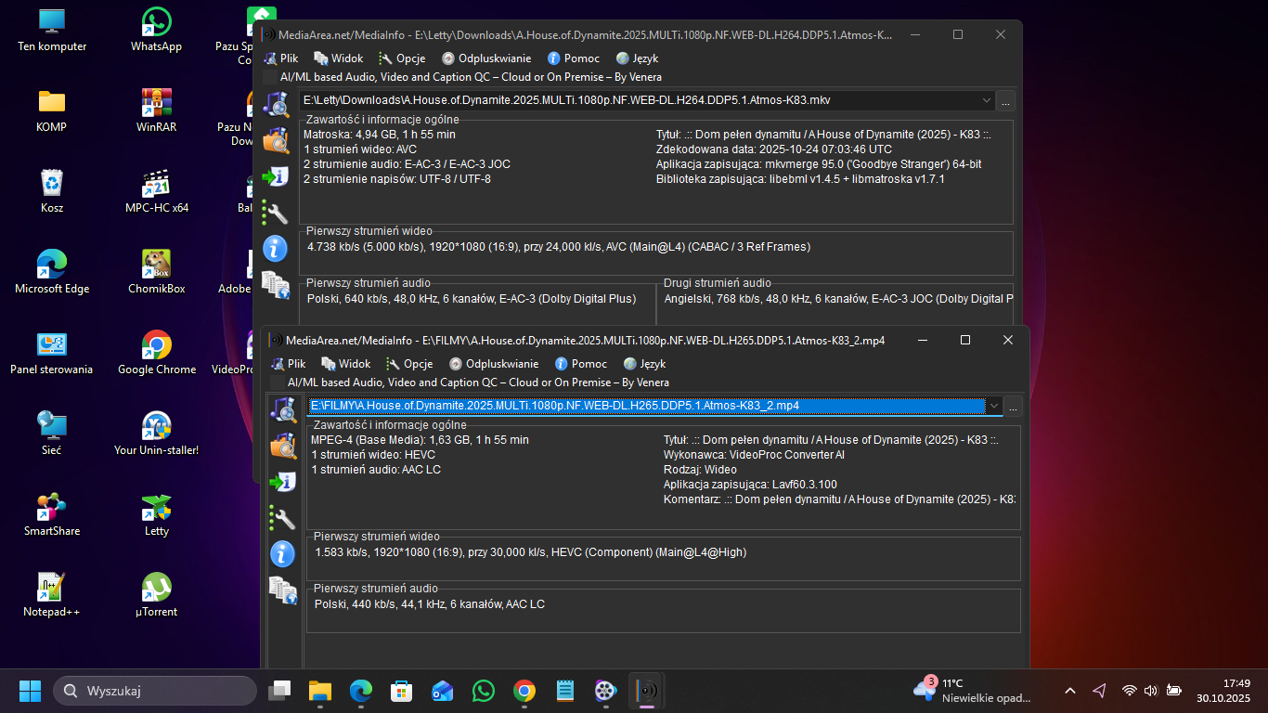Screen dimensions: 1268x713
Task: Select the MPC-HC x64 desktop icon
Action: [156, 190]
